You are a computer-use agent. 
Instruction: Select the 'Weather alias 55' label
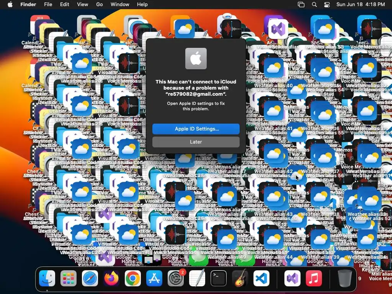325,133
